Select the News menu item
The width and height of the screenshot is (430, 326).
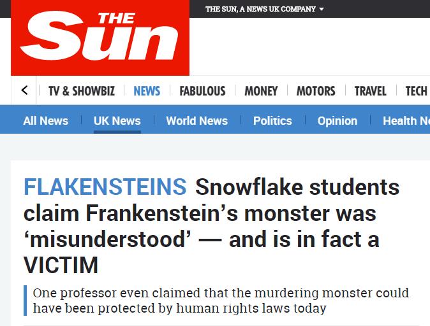click(x=147, y=91)
